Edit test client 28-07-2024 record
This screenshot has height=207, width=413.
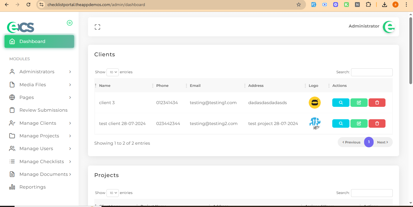point(359,123)
